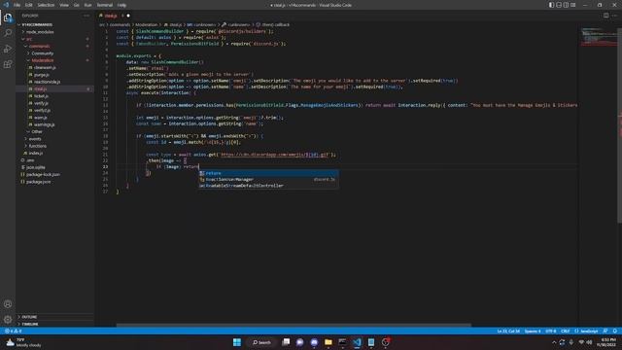Open Task View on taskbar
Viewport: 622px width, 350px height.
(x=286, y=342)
